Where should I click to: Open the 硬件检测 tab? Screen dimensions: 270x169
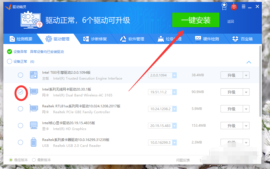coord(207,39)
